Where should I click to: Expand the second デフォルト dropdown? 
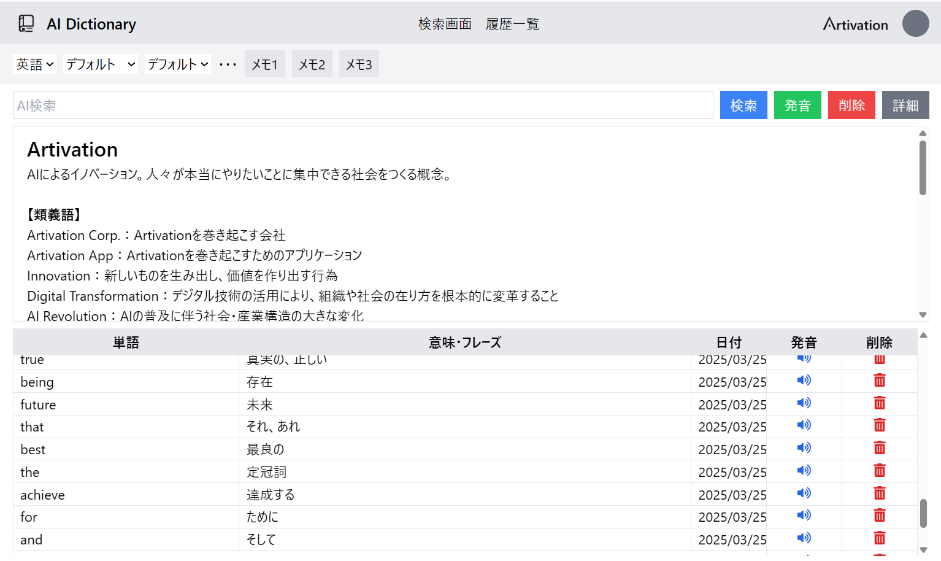(x=178, y=64)
